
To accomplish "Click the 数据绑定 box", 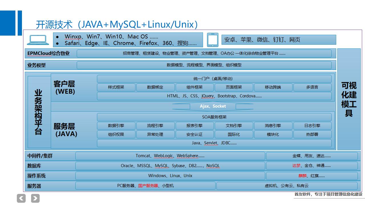I will point(155,87).
